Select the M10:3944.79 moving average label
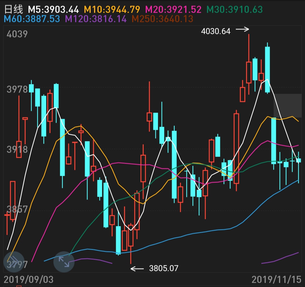The height and width of the screenshot is (287, 305). click(112, 9)
